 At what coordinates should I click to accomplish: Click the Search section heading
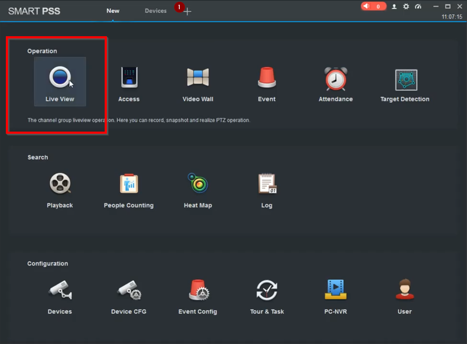[x=38, y=157]
